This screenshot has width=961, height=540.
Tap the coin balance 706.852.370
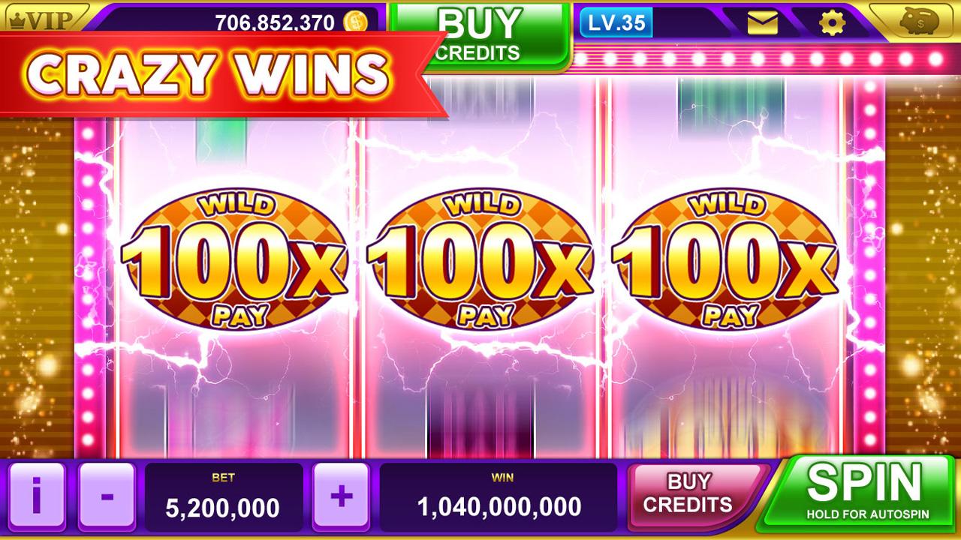(275, 22)
